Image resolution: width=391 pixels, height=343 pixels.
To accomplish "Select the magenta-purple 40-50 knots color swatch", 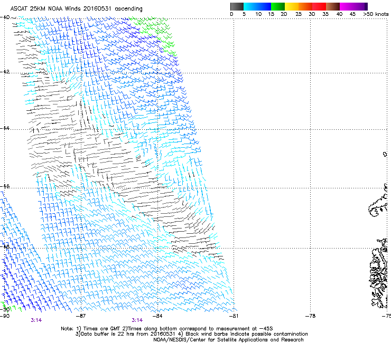I will point(353,6).
